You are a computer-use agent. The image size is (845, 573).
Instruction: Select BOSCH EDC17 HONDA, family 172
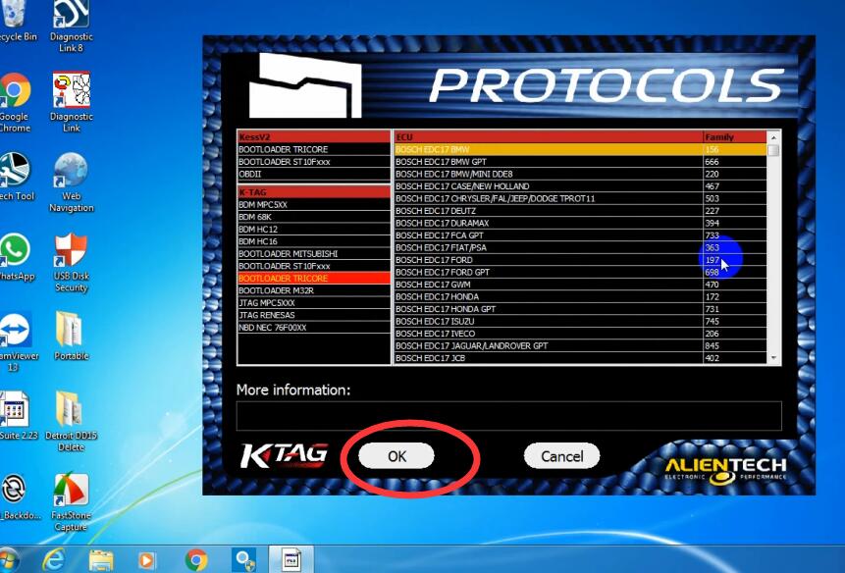580,296
